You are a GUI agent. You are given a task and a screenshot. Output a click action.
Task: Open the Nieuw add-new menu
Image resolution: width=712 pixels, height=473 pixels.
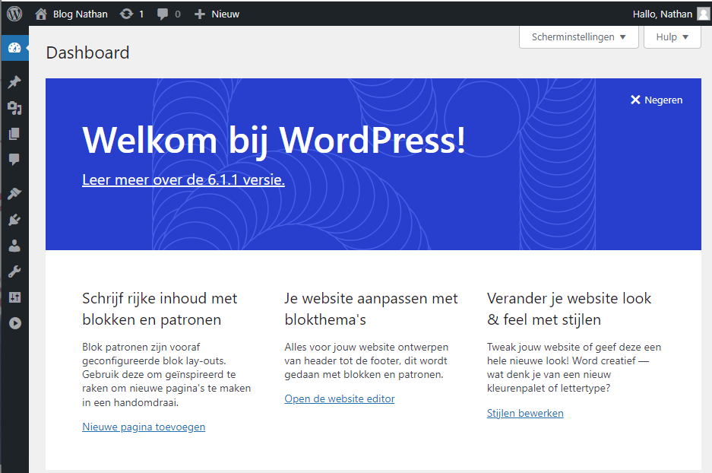coord(217,14)
